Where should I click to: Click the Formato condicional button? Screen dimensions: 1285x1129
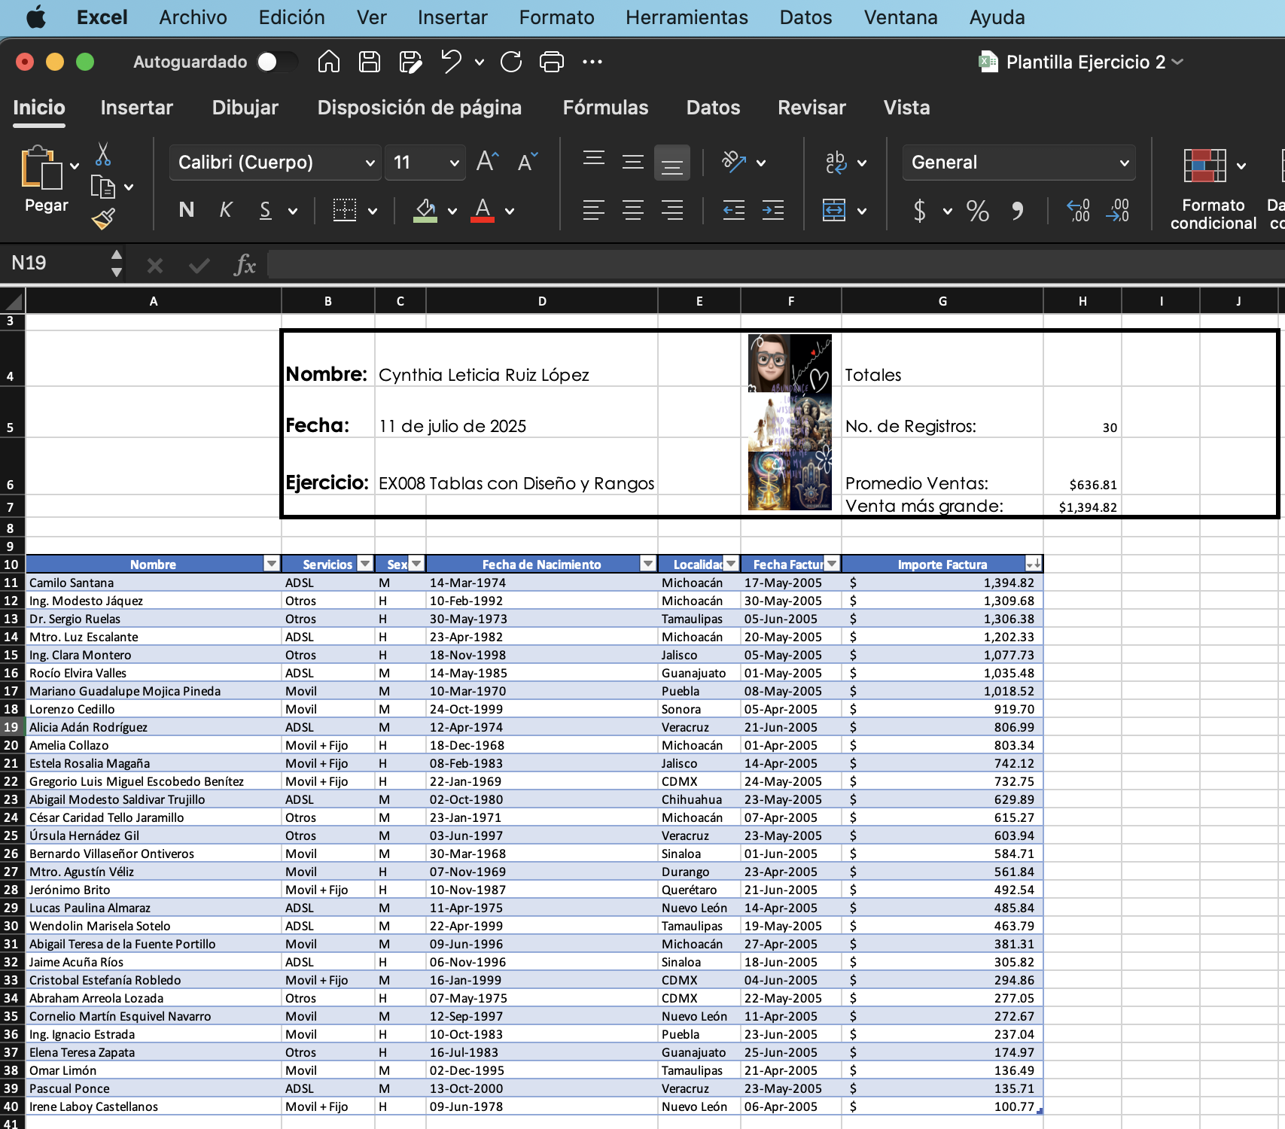(1212, 188)
